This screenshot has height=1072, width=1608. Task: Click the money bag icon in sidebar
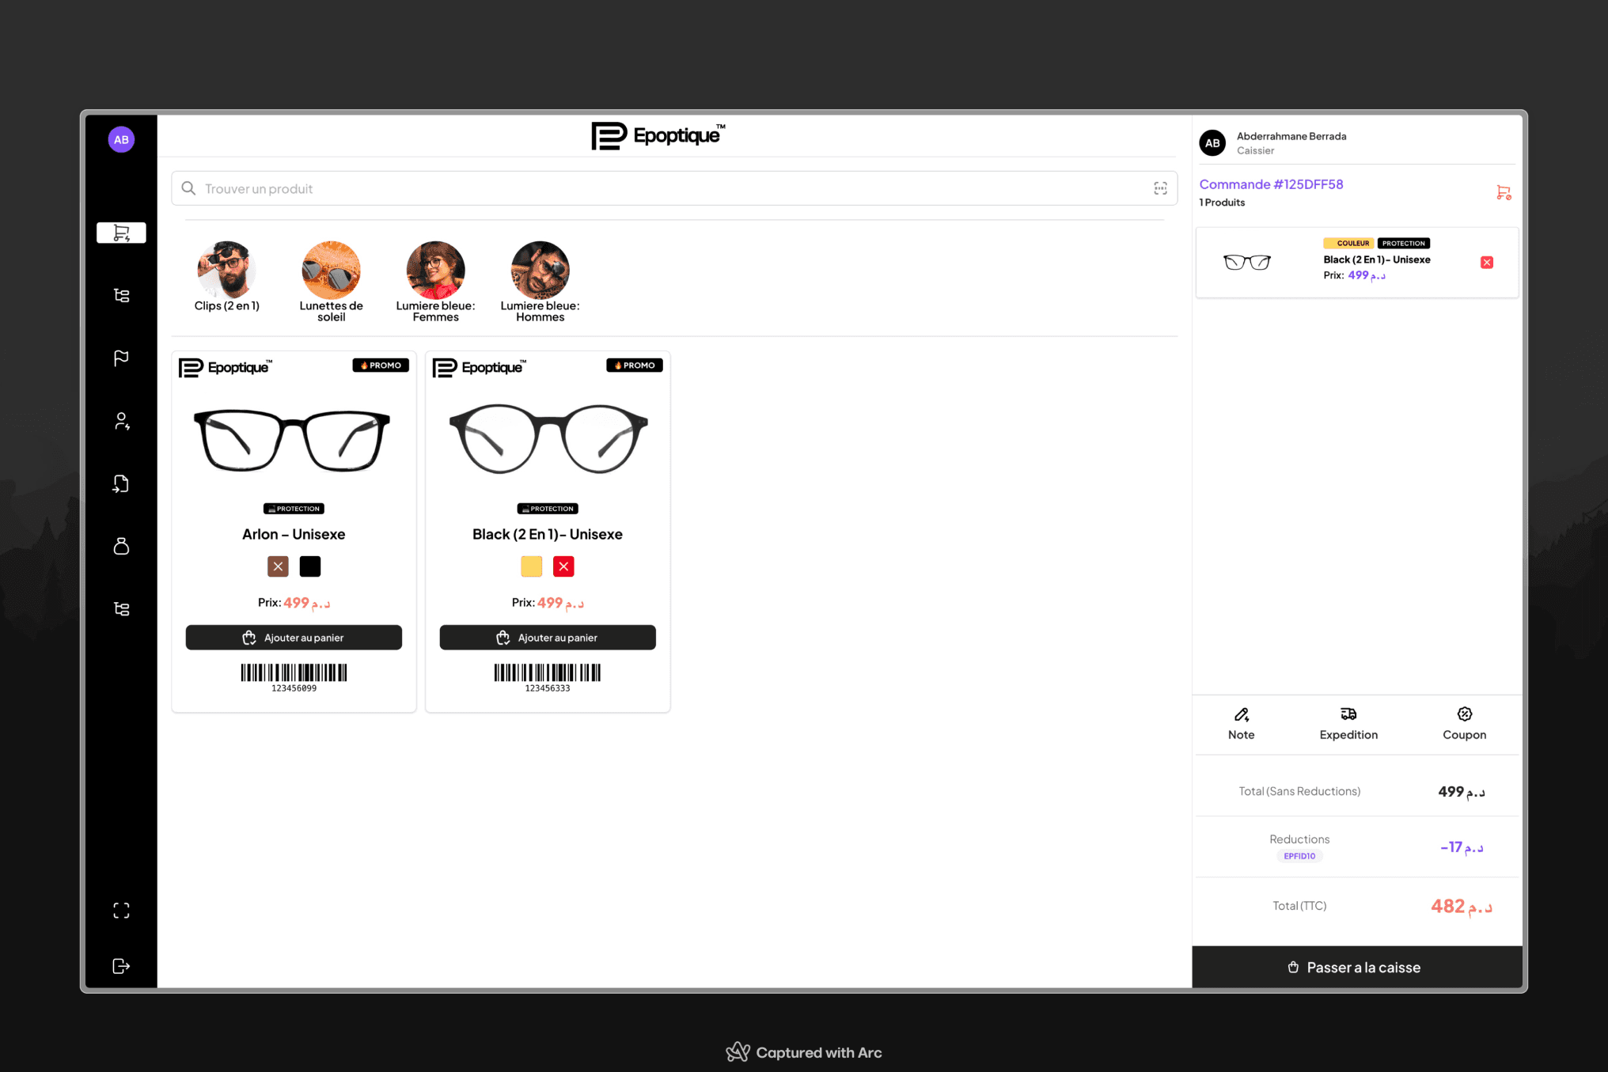click(x=121, y=546)
